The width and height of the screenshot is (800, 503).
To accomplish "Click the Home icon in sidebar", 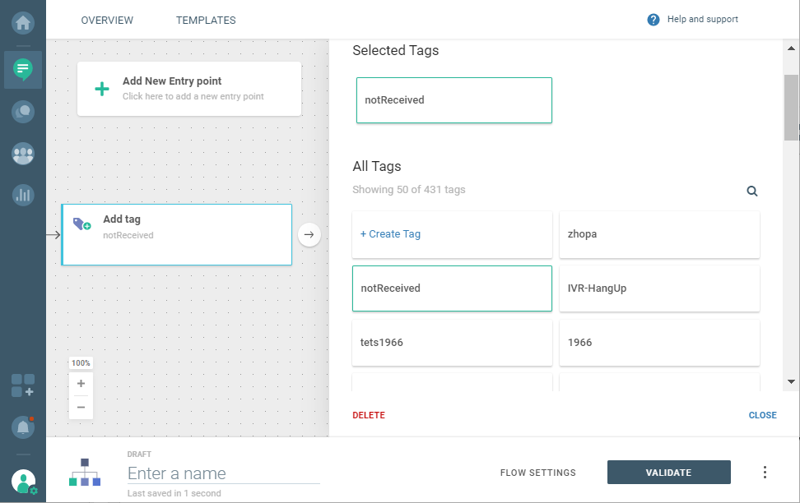I will (23, 23).
